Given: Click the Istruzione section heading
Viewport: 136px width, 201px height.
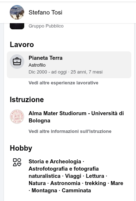Looking at the screenshot, I should click(27, 100).
